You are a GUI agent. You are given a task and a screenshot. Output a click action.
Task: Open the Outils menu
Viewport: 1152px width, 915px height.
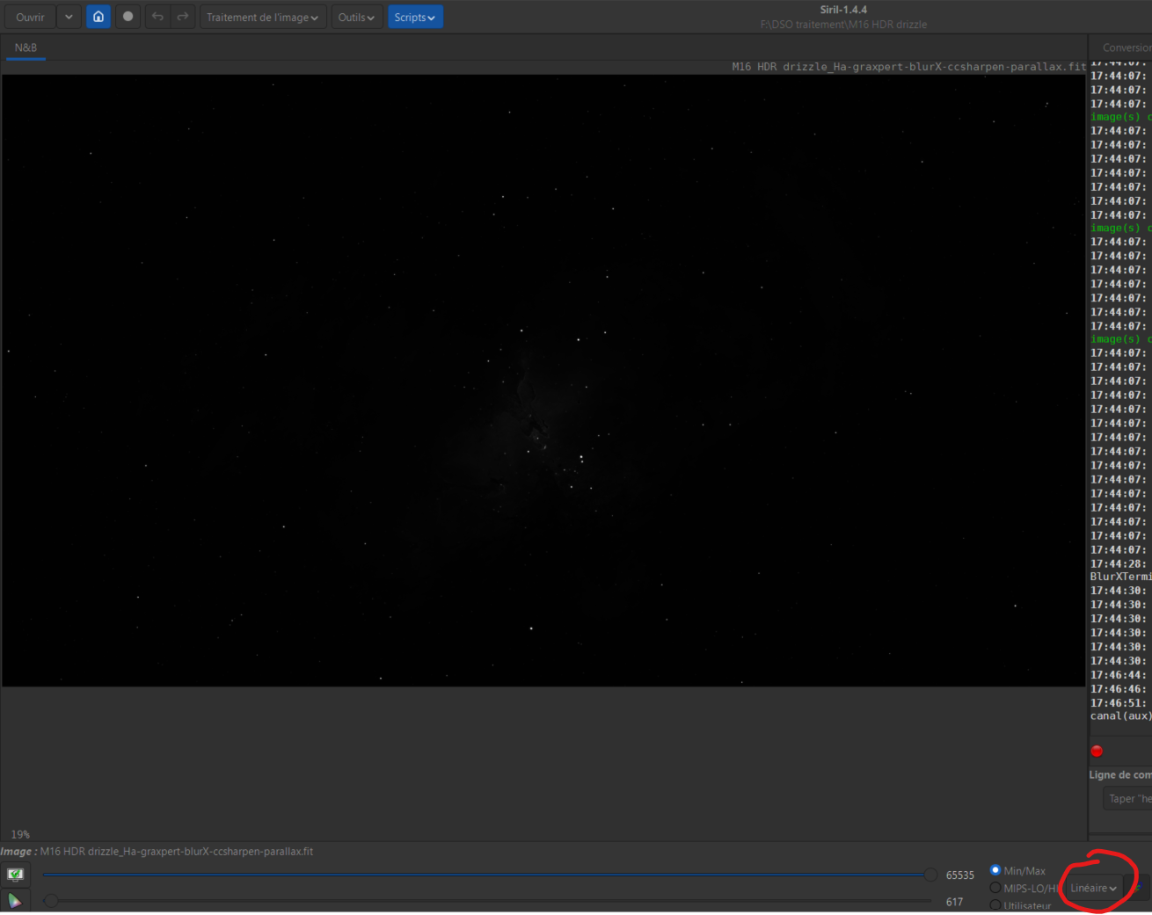point(356,17)
